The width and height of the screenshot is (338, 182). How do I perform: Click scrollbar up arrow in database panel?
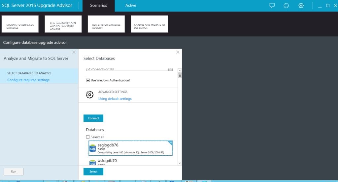click(x=180, y=71)
